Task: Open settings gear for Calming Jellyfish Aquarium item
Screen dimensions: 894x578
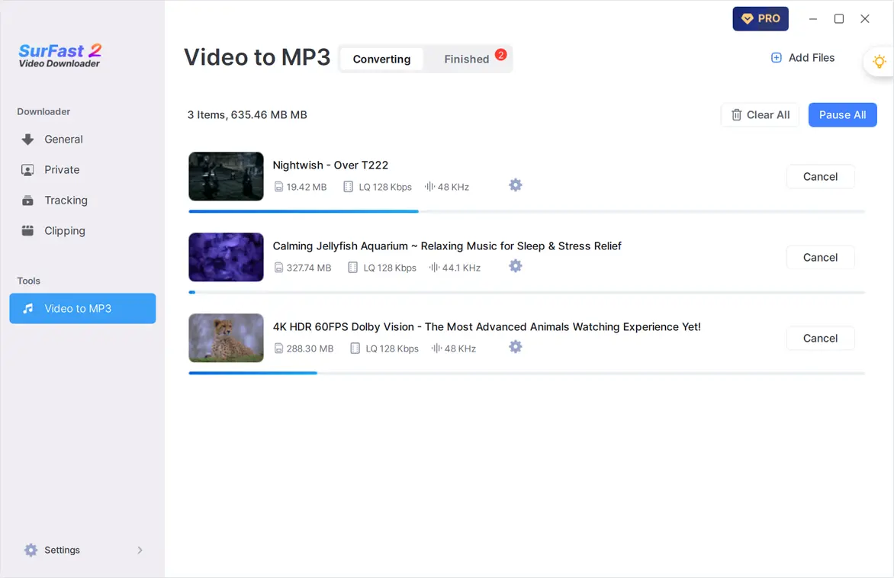Action: (515, 266)
